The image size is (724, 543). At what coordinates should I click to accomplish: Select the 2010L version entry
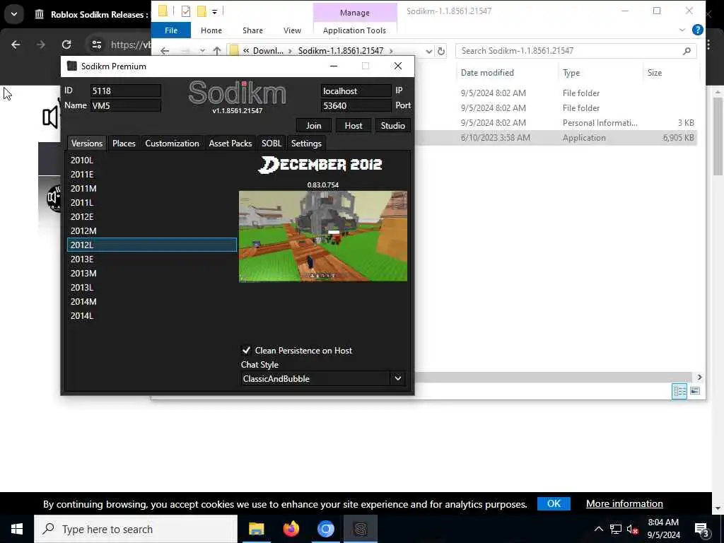(x=152, y=160)
